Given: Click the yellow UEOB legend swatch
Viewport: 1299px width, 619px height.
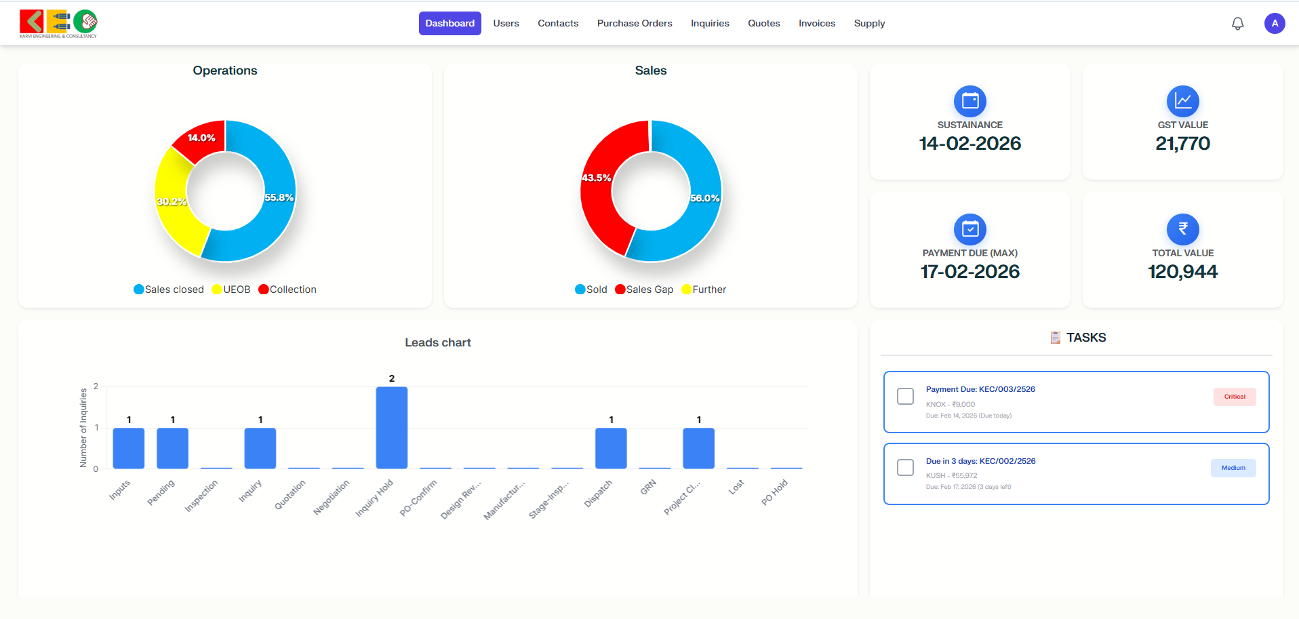Looking at the screenshot, I should [217, 289].
